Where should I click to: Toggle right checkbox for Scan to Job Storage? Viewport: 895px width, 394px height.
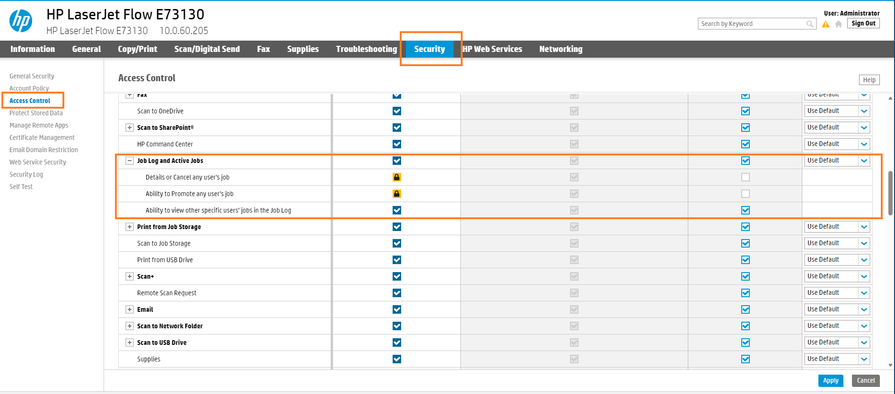pyautogui.click(x=746, y=243)
